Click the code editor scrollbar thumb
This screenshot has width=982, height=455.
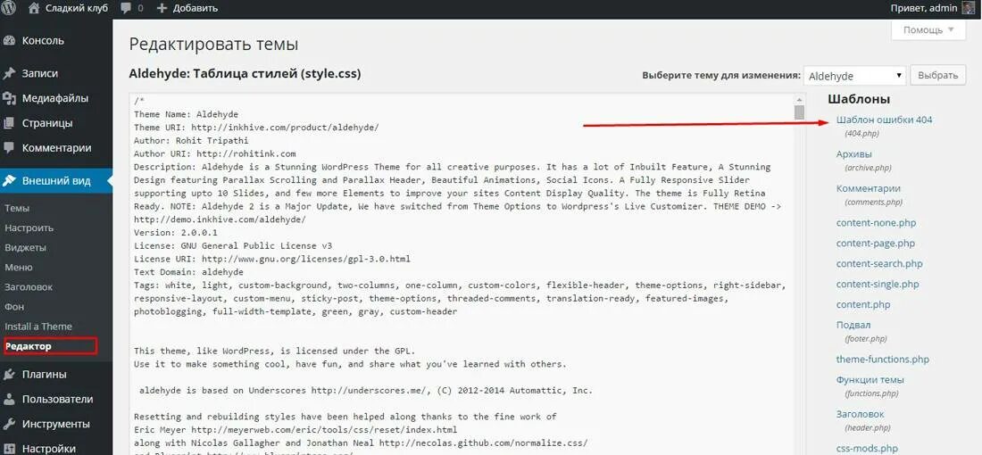click(x=799, y=112)
